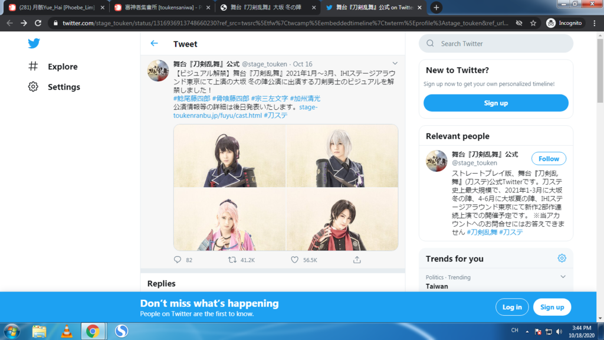Like the tweet via heart icon
Screen dimensions: 604x340
coord(295,260)
